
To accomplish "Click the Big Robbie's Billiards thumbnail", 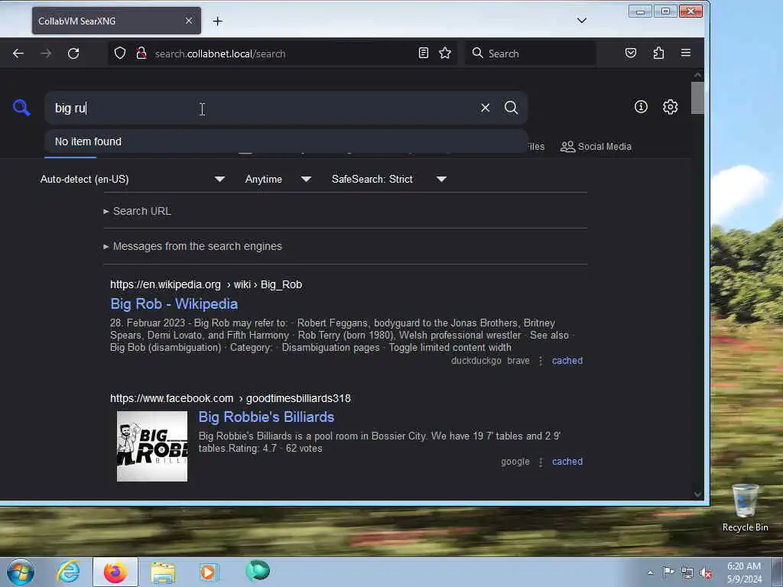I will point(152,446).
